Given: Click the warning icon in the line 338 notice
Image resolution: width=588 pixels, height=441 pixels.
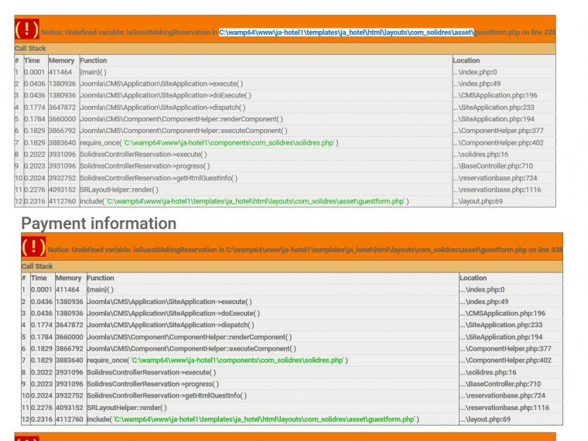Looking at the screenshot, I should (34, 247).
